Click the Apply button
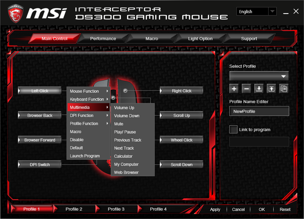Image resolution: width=304 pixels, height=219 pixels. click(x=215, y=210)
